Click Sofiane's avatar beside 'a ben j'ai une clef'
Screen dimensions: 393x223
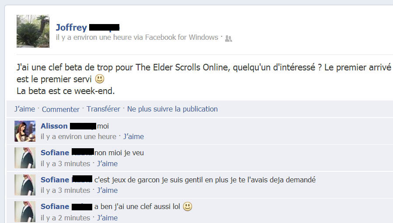point(25,212)
